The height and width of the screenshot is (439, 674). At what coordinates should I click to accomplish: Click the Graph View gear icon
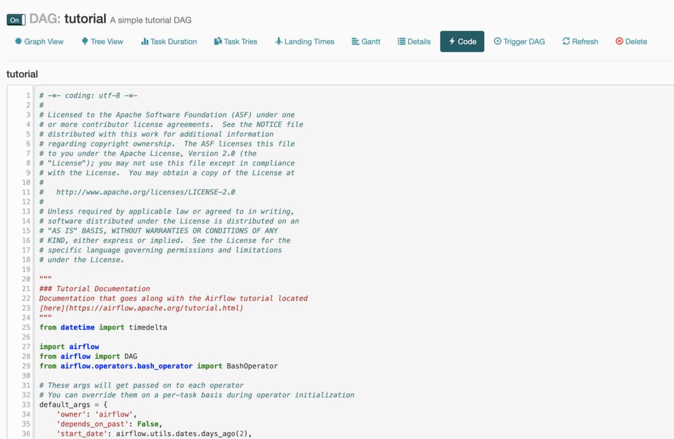pyautogui.click(x=19, y=41)
